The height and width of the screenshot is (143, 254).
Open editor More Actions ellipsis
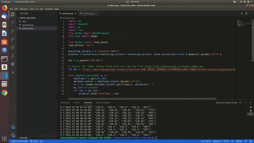pos(250,14)
